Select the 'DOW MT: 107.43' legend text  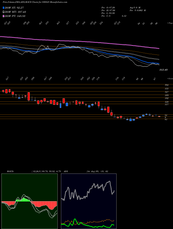pyautogui.click(x=16, y=12)
